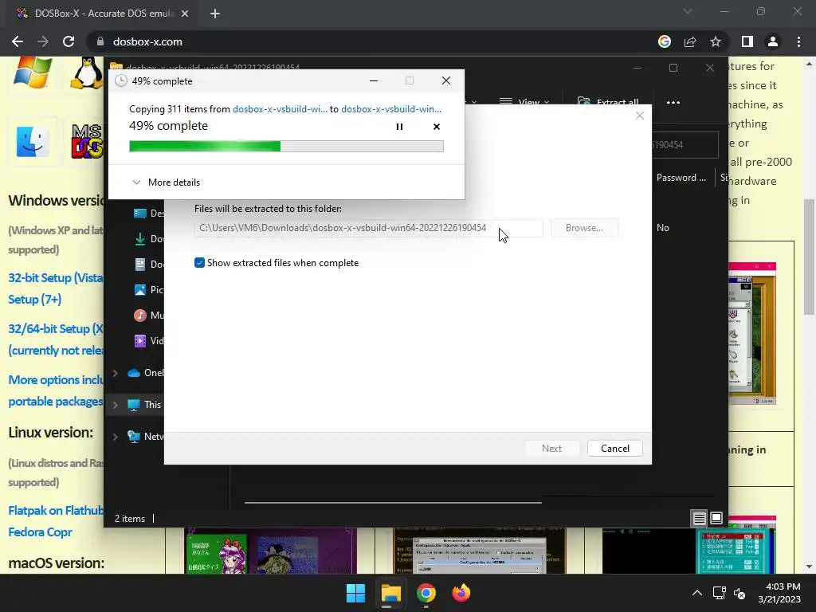Viewport: 816px width, 612px height.
Task: Cancel the copy with the X icon
Action: [437, 127]
